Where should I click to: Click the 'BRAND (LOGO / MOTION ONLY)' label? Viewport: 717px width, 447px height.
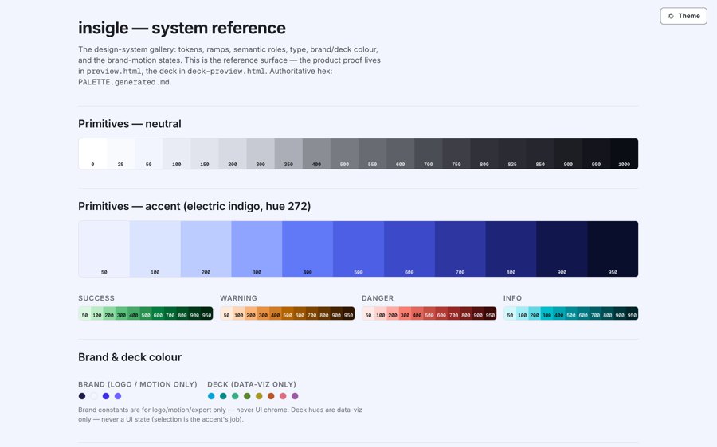138,384
